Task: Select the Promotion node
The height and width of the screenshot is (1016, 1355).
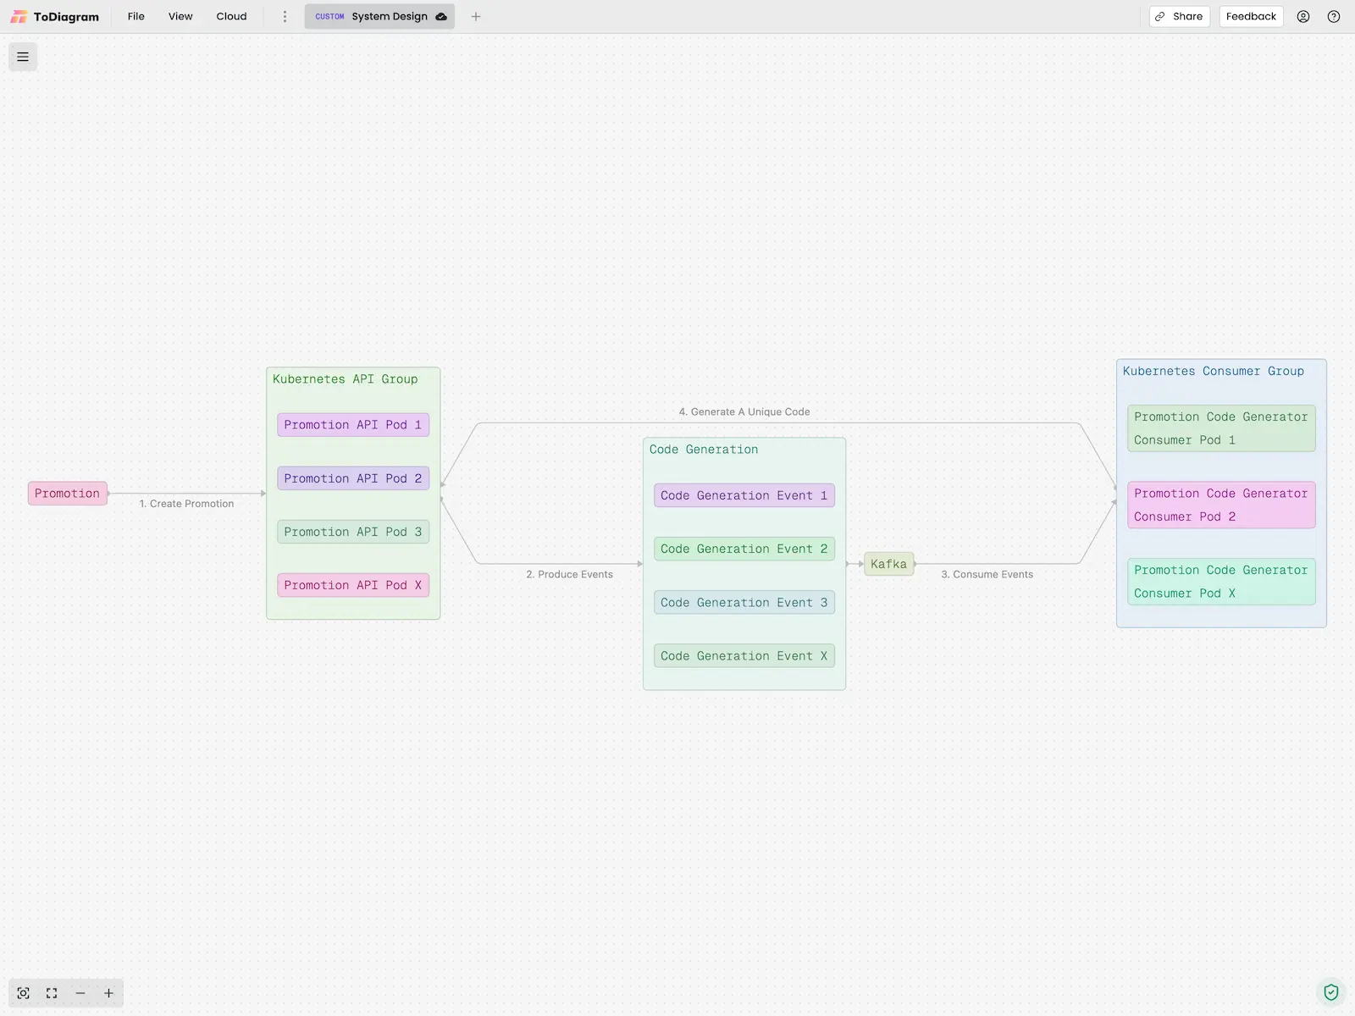Action: pyautogui.click(x=68, y=494)
